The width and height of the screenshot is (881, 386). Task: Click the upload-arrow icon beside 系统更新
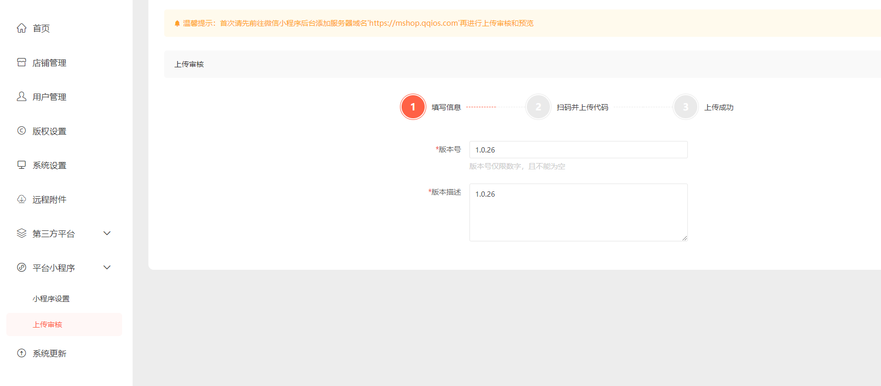click(22, 353)
